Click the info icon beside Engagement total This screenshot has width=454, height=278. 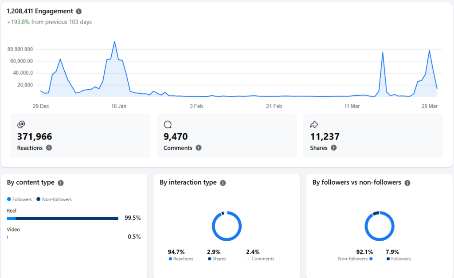[78, 12]
